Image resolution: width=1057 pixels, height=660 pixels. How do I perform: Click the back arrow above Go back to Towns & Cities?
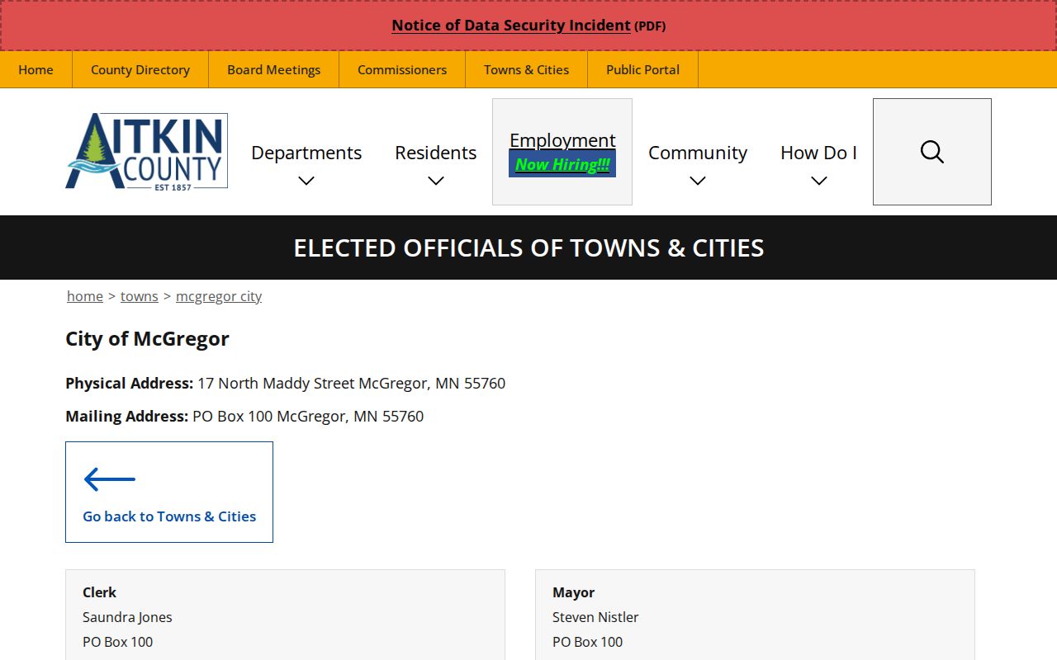(x=110, y=479)
